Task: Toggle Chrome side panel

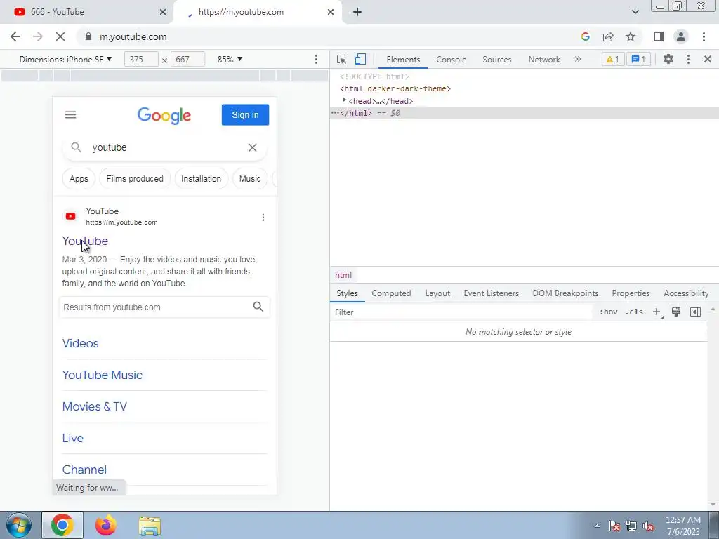Action: tap(659, 36)
